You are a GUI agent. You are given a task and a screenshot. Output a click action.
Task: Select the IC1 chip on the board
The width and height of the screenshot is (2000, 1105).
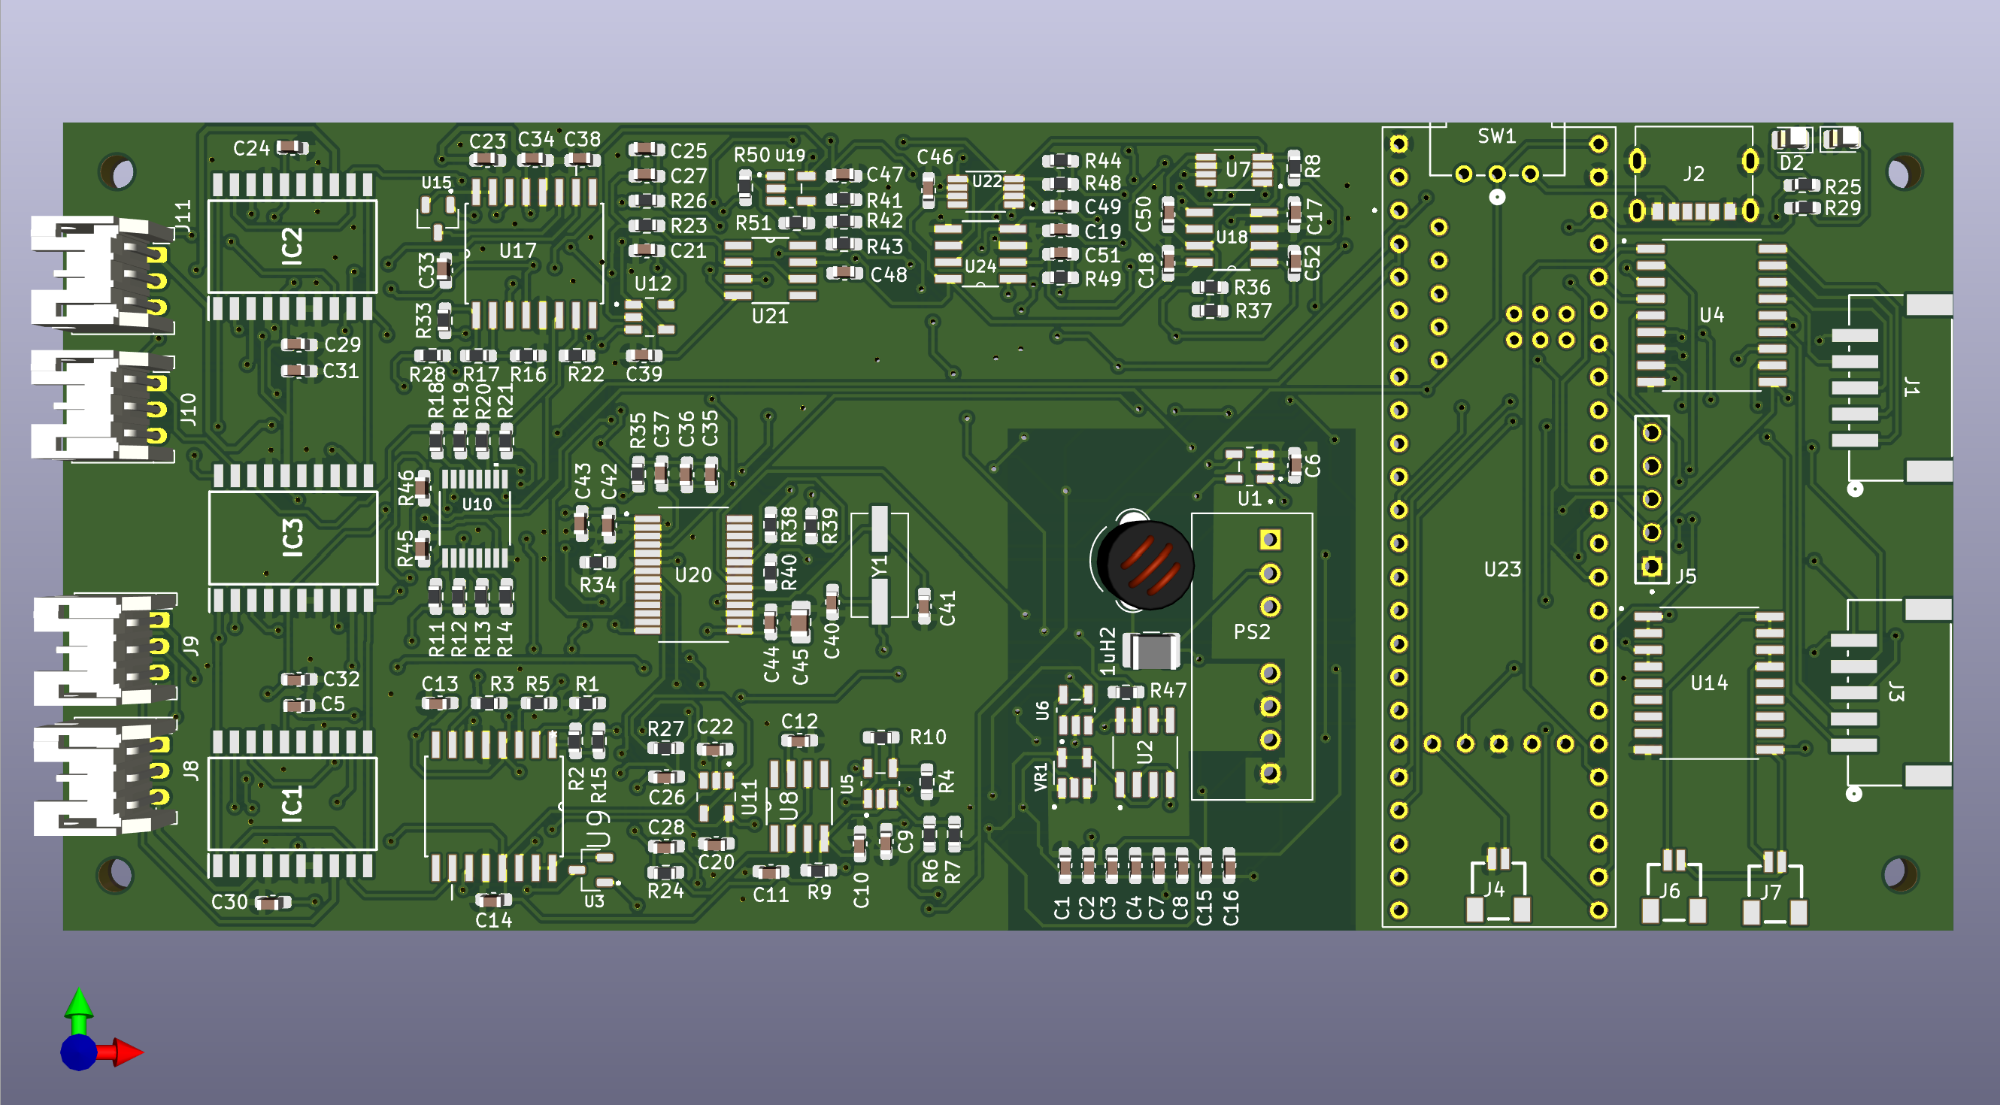click(292, 804)
